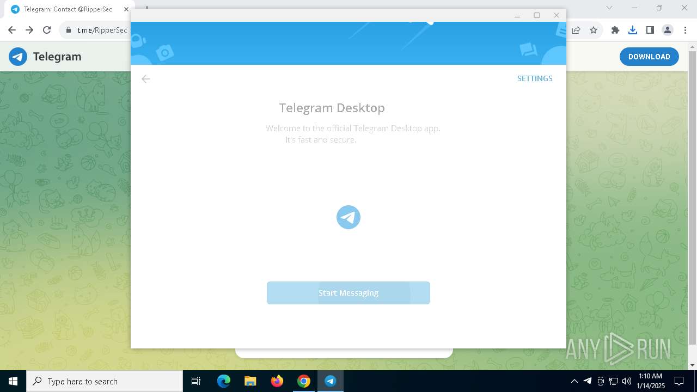Launch Microsoft Edge from the taskbar
This screenshot has width=697, height=392.
click(x=224, y=381)
